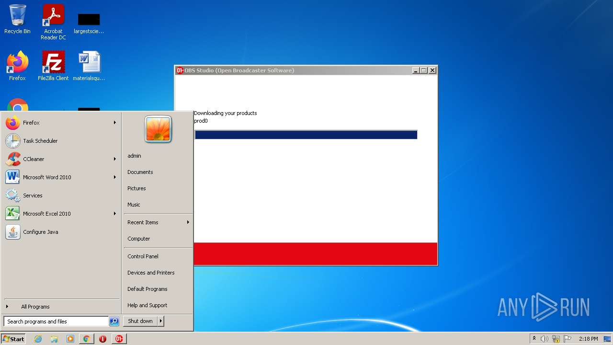The image size is (613, 345).
Task: Open Windows Media Player on taskbar
Action: [70, 339]
